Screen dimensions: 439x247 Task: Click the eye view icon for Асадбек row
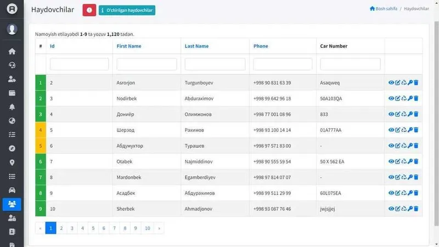[x=391, y=193]
